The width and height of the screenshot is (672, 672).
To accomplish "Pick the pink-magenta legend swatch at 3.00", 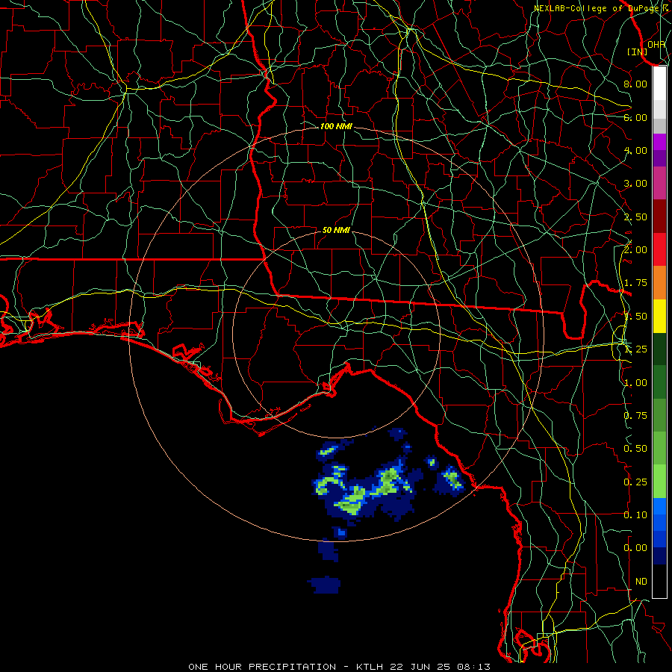I will click(659, 183).
